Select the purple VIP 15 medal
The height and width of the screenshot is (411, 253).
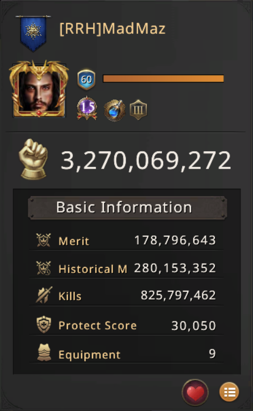pos(87,108)
